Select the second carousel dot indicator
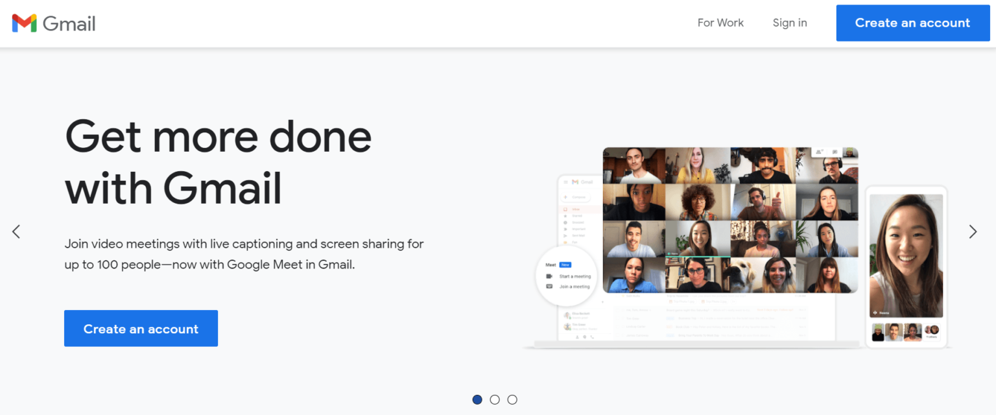 click(x=495, y=399)
